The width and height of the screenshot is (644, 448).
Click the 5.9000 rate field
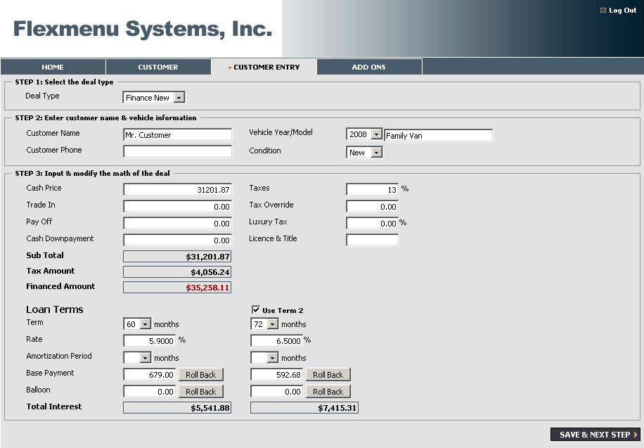coord(150,340)
